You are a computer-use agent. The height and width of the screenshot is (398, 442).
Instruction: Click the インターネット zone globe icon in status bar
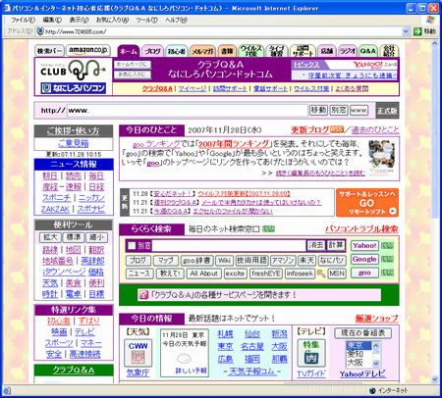[x=372, y=390]
